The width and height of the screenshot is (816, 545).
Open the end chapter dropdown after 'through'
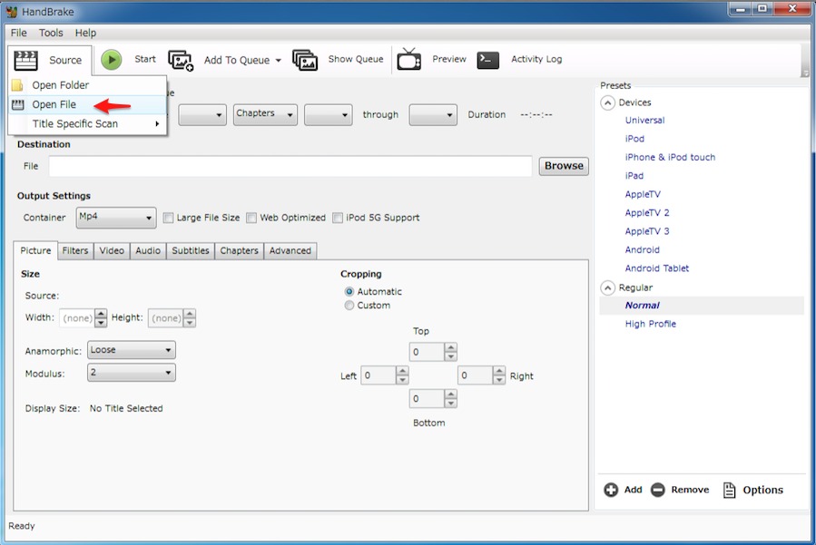(433, 115)
